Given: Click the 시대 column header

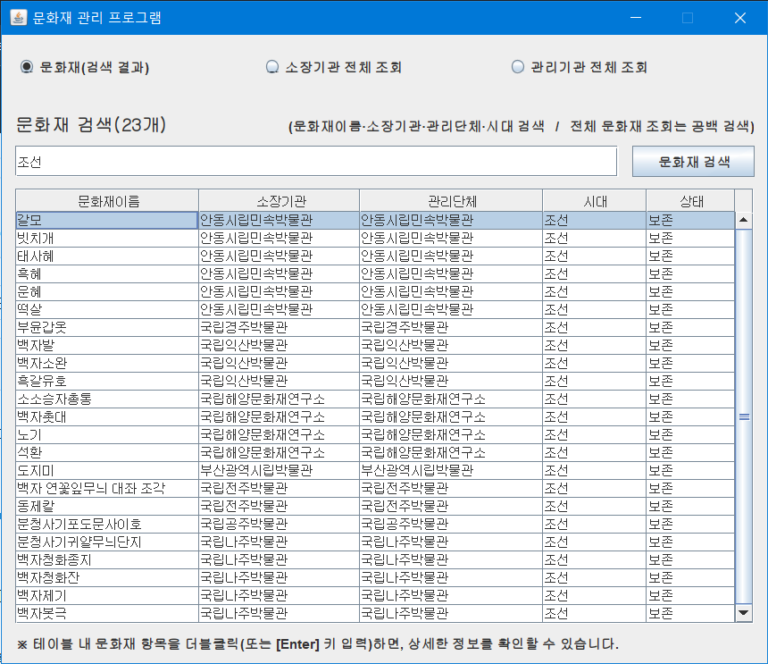Looking at the screenshot, I should click(594, 200).
